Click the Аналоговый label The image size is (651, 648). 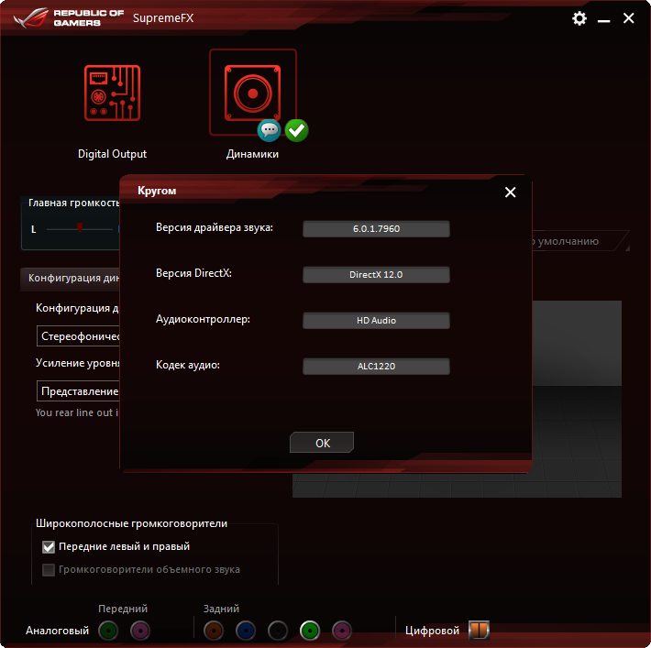pyautogui.click(x=57, y=631)
